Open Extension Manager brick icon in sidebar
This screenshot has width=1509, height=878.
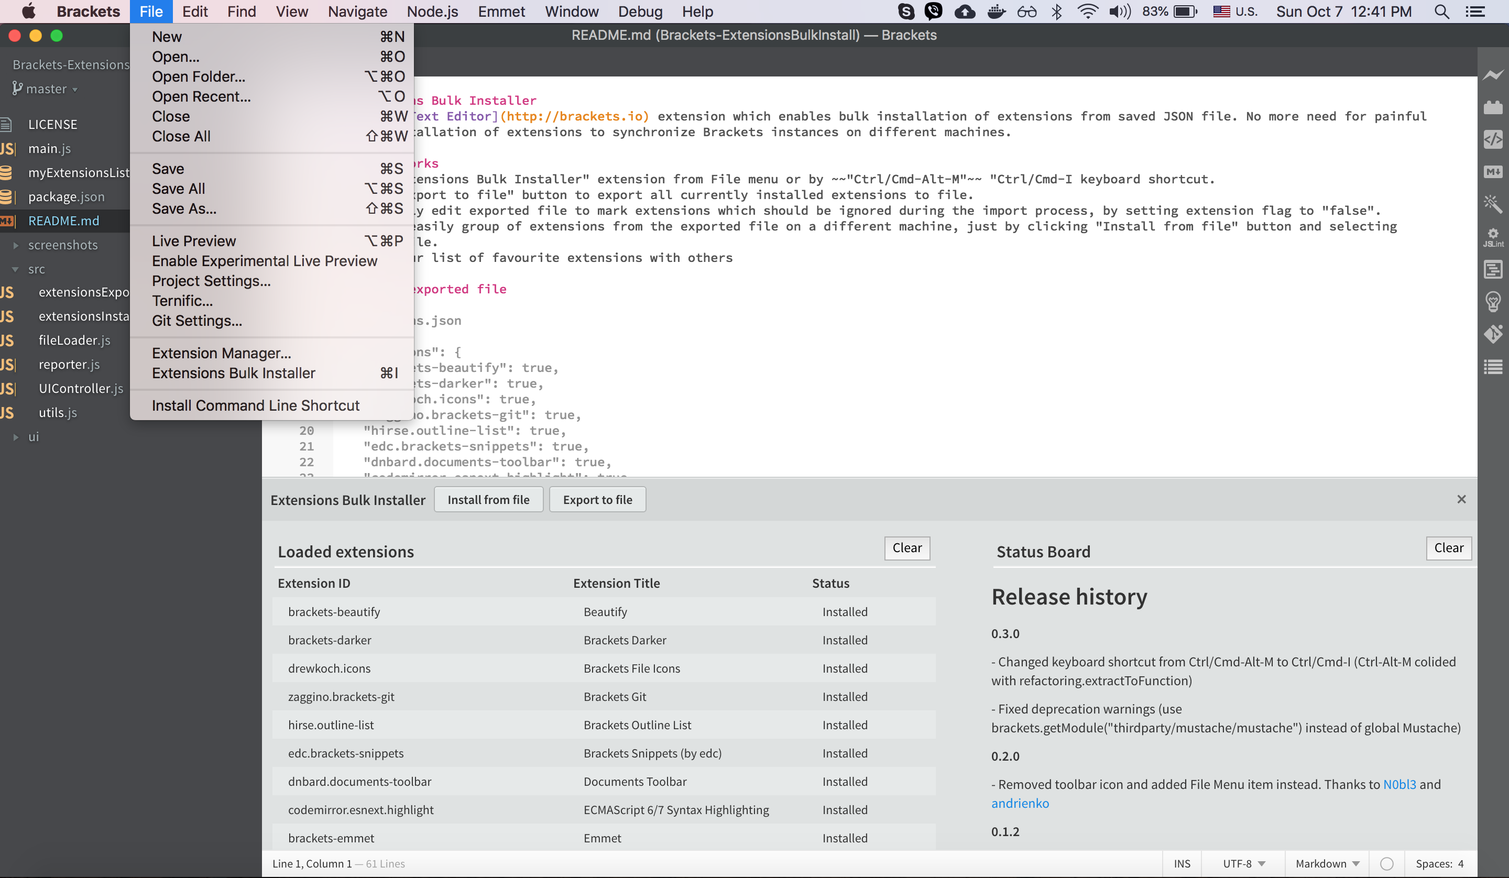tap(1493, 108)
